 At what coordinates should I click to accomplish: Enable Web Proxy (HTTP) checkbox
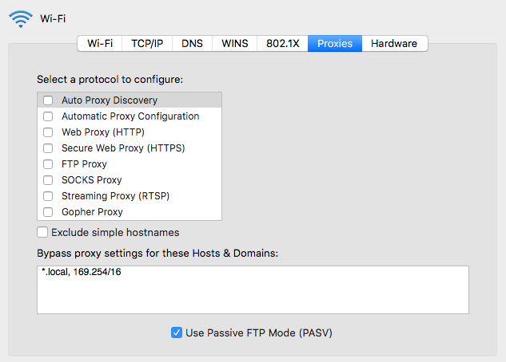(x=49, y=132)
